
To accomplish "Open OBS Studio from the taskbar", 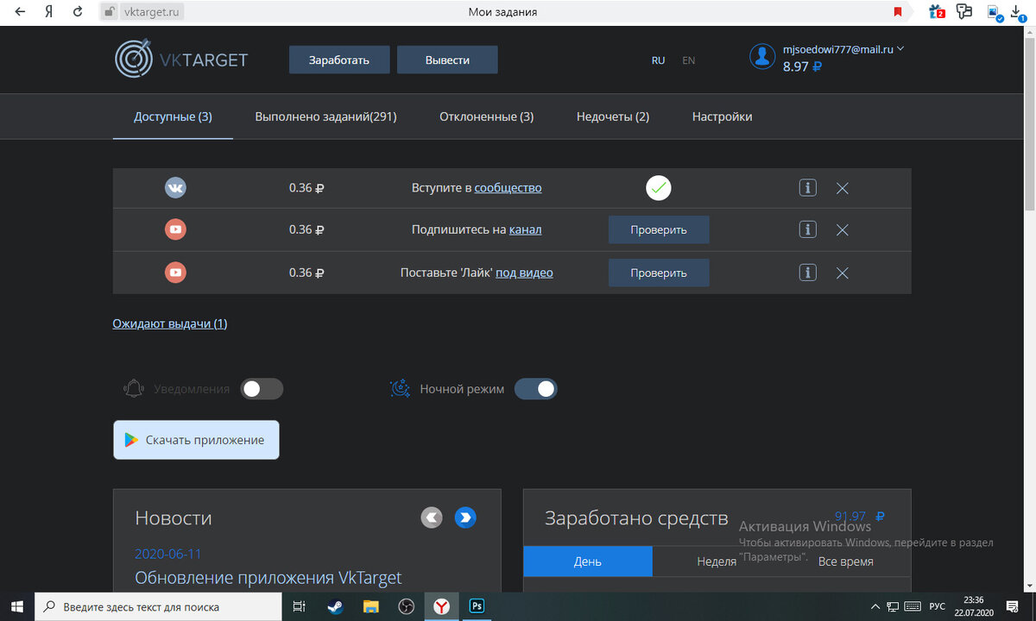I will [406, 606].
